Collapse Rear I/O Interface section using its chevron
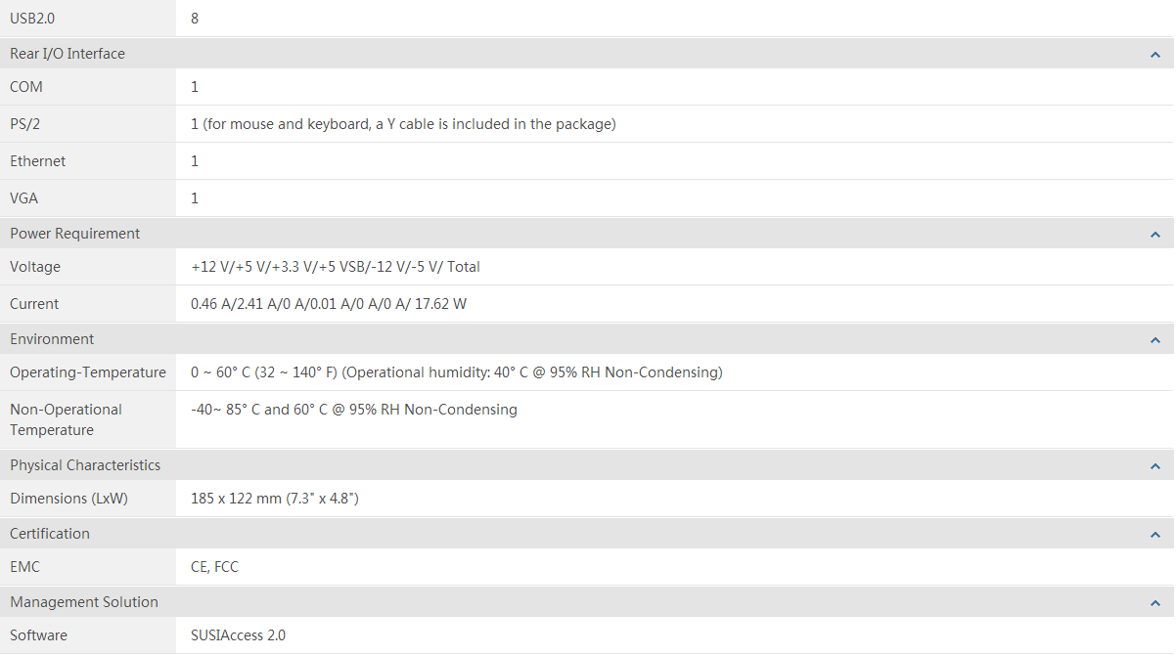1176x655 pixels. coord(1155,55)
